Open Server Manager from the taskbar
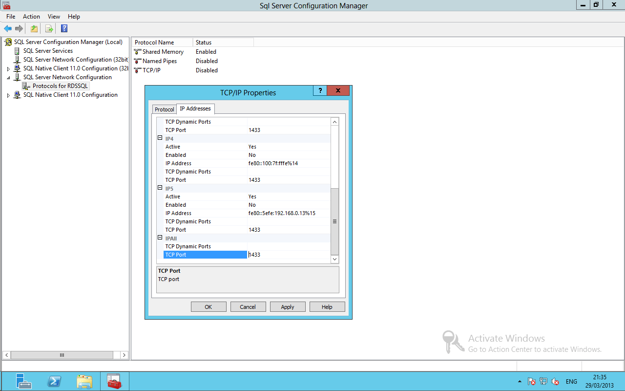The image size is (625, 391). click(x=23, y=381)
